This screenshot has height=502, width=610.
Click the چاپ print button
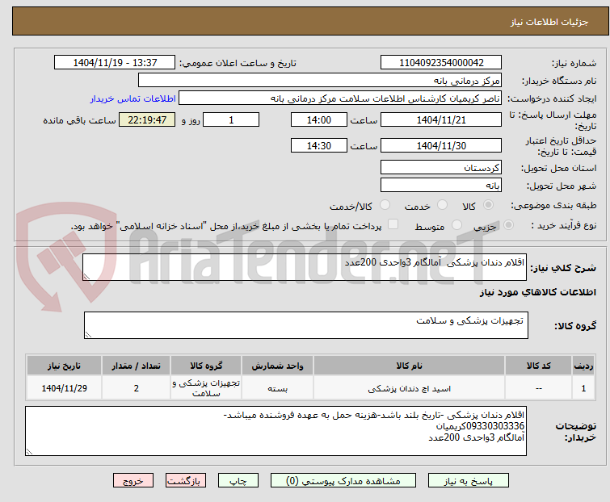pyautogui.click(x=238, y=481)
